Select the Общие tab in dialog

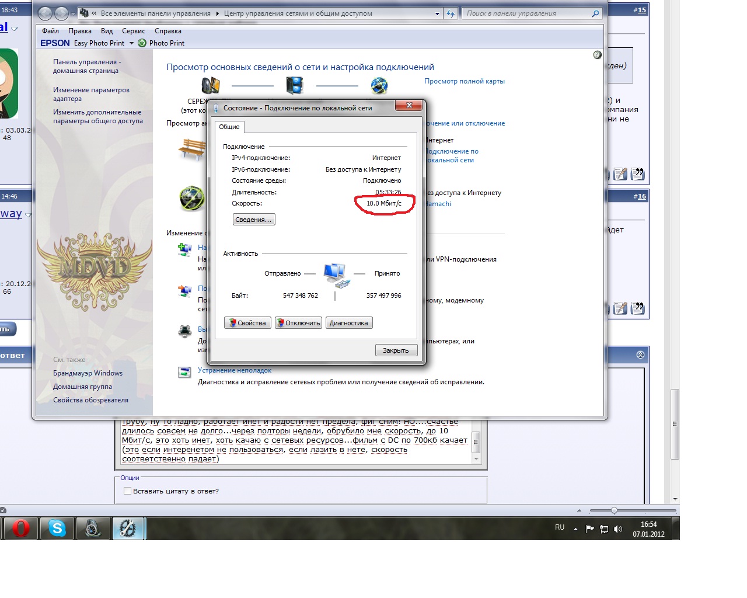coord(229,127)
